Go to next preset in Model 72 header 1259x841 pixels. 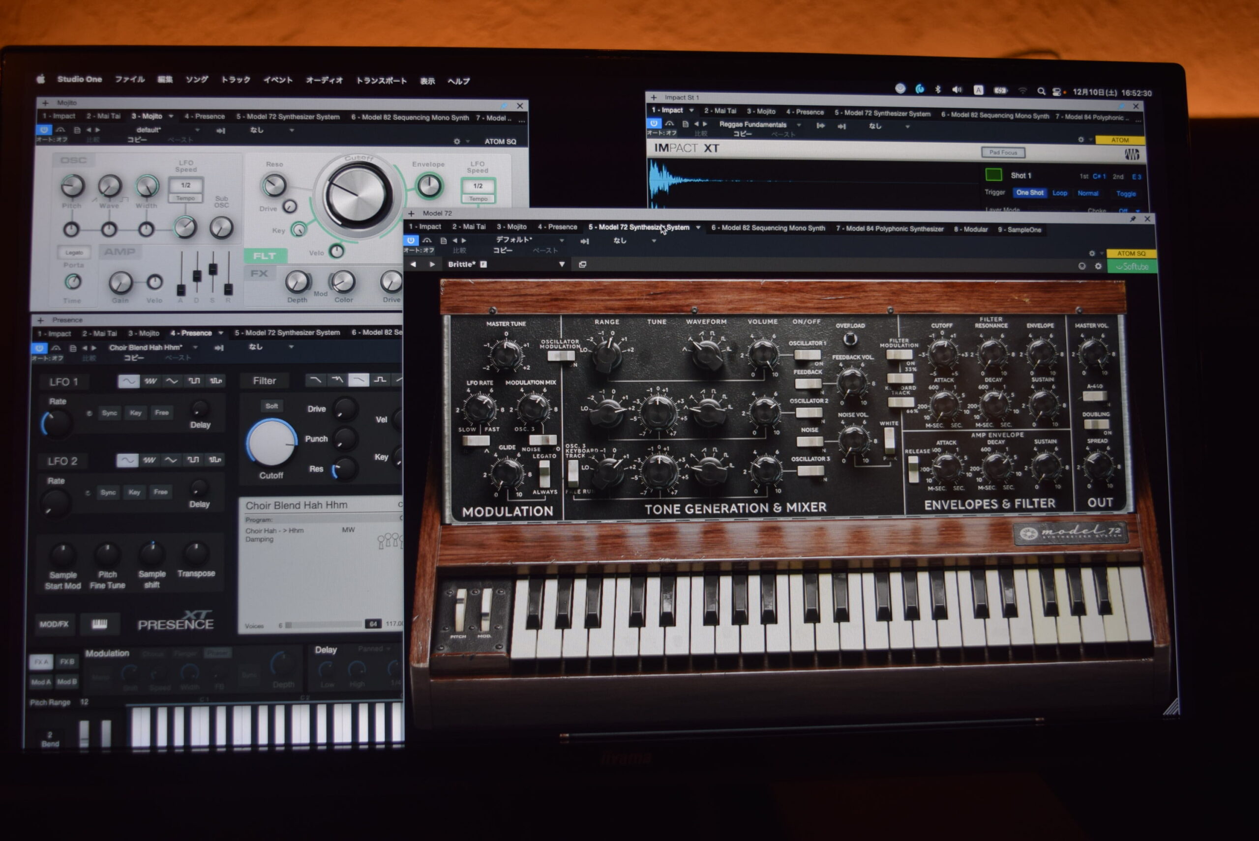(x=464, y=240)
